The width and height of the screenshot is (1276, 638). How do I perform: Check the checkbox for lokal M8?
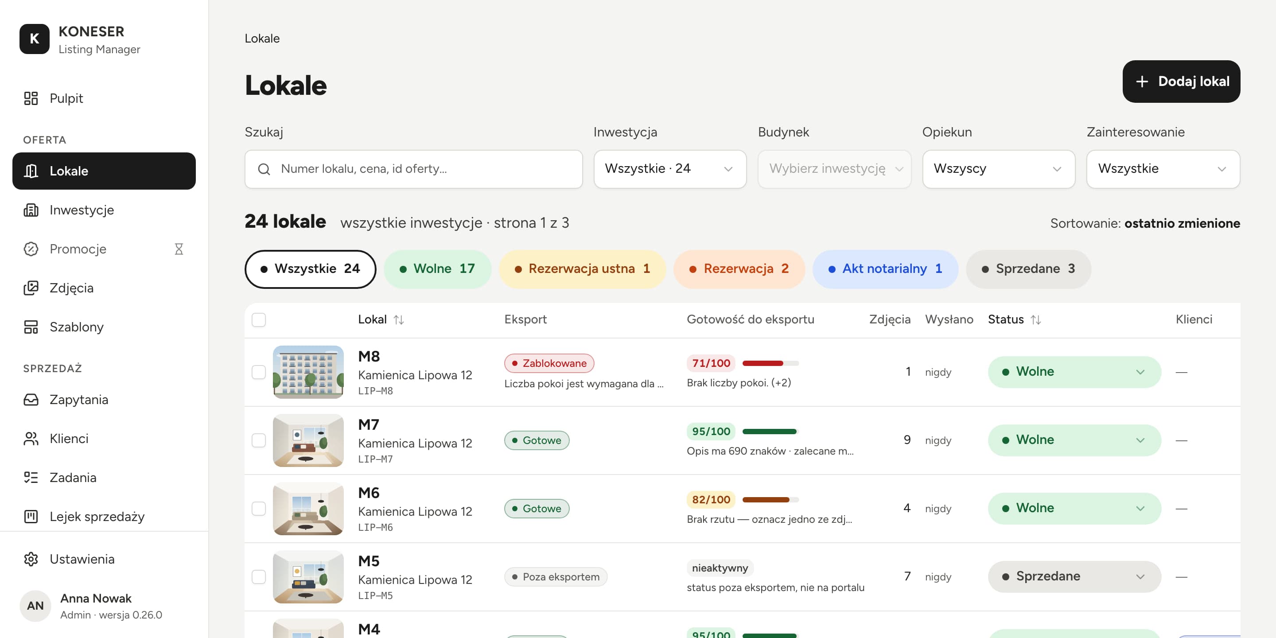tap(259, 372)
